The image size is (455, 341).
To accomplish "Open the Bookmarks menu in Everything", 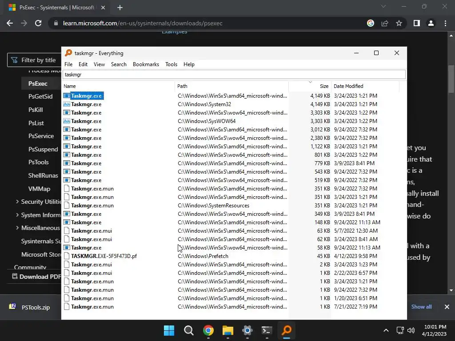I will click(x=146, y=64).
